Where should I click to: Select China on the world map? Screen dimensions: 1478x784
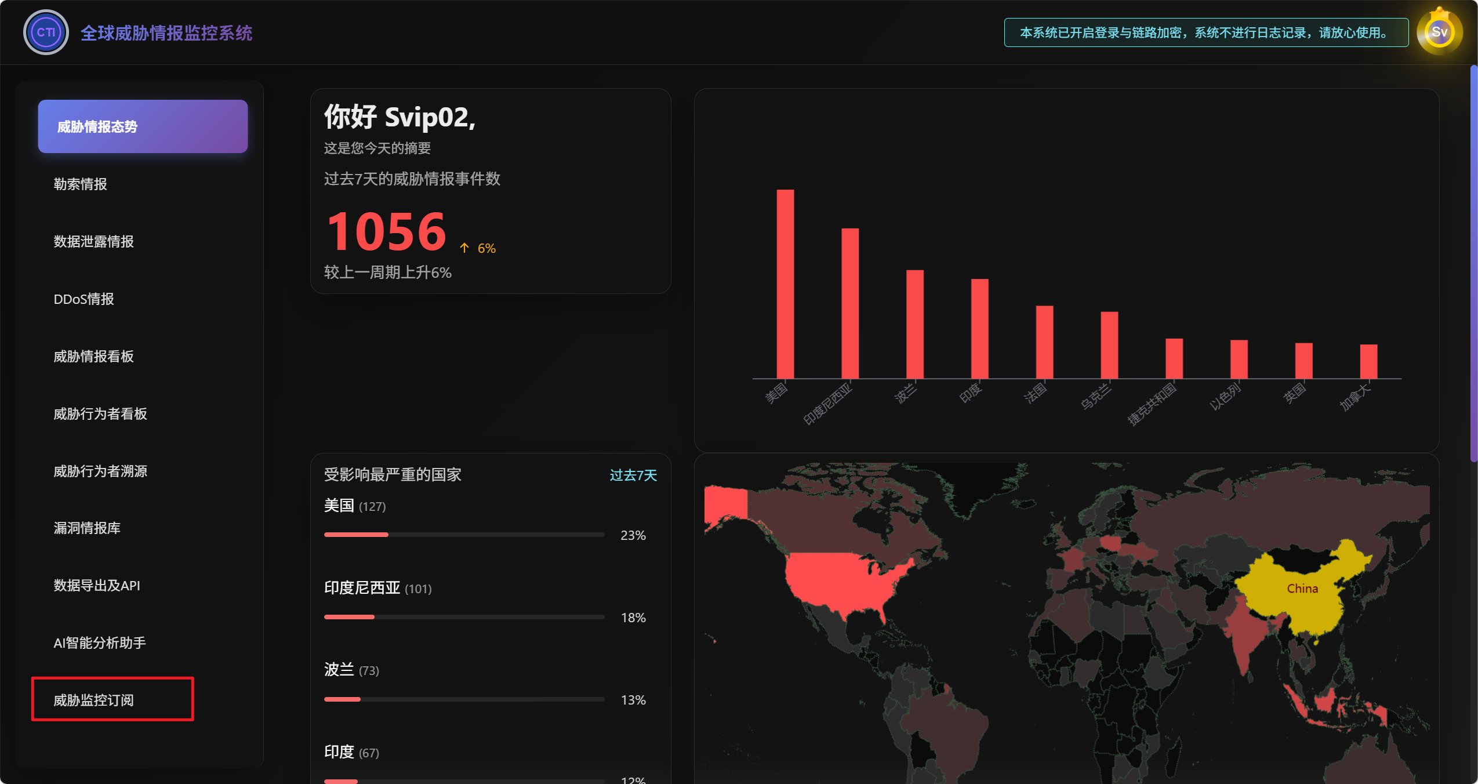coord(1302,589)
